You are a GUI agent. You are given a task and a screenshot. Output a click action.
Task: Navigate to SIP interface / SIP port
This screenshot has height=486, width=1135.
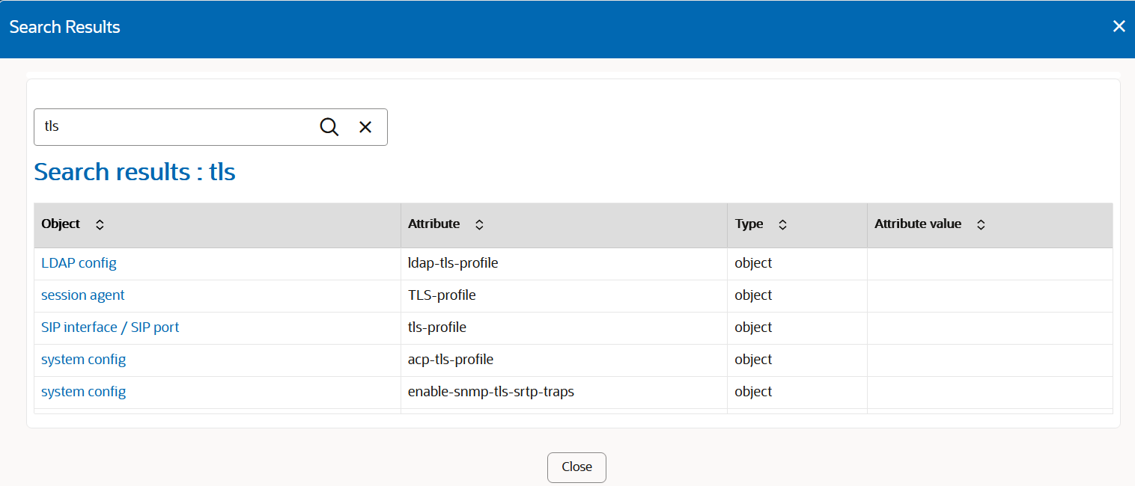coord(109,327)
